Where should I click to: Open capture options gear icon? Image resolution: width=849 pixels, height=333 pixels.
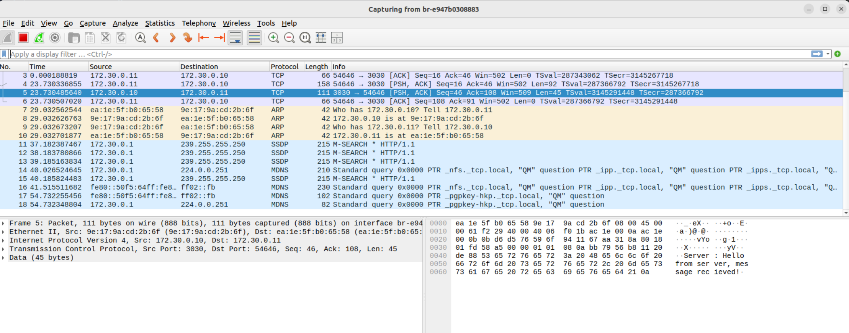[x=55, y=38]
